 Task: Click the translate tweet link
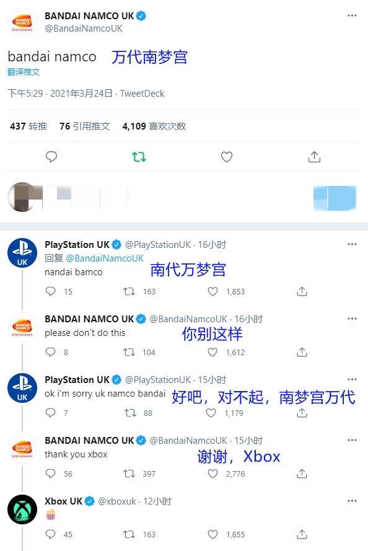[24, 72]
